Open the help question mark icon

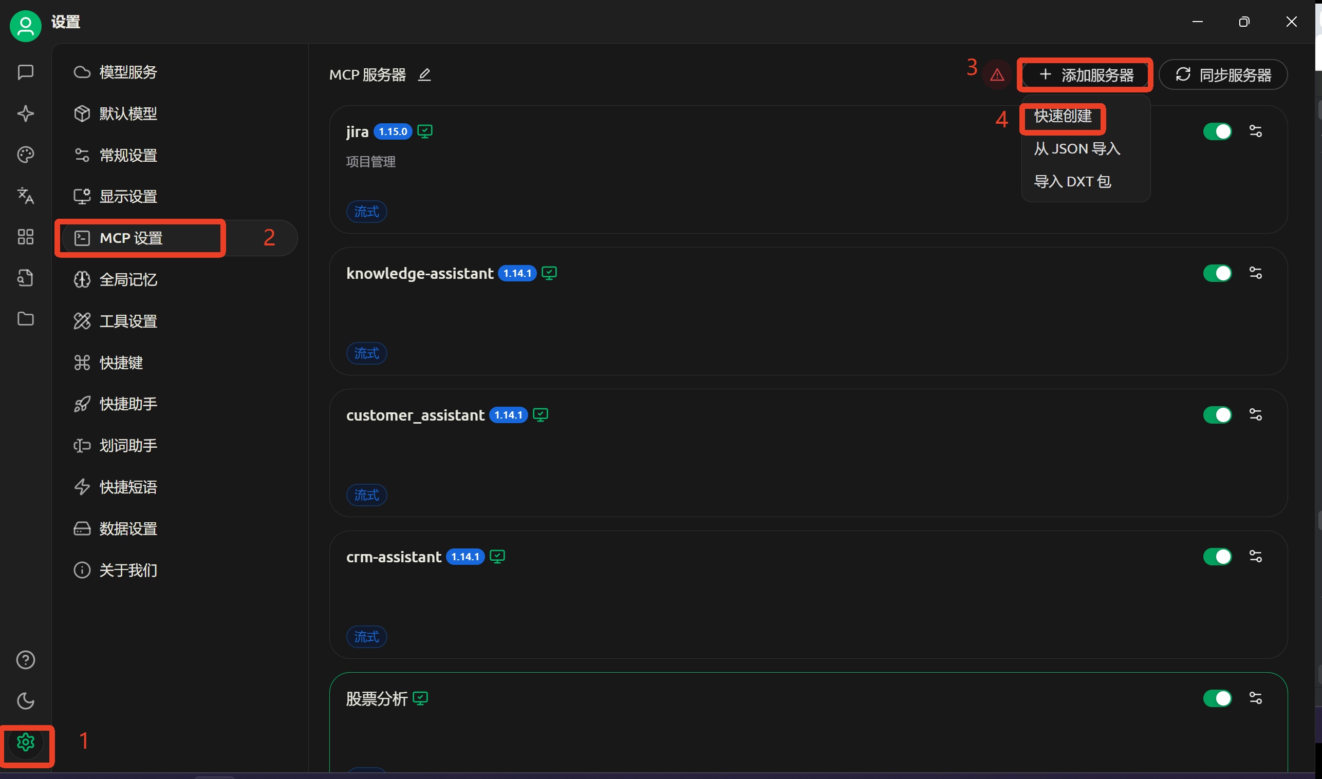click(x=25, y=660)
